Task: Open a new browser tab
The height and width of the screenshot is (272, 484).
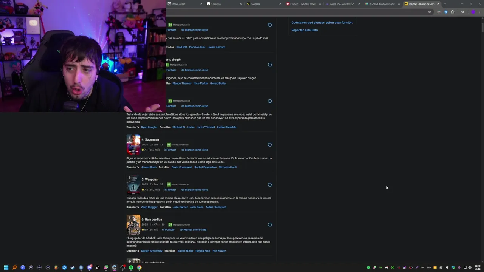Action: click(x=445, y=4)
